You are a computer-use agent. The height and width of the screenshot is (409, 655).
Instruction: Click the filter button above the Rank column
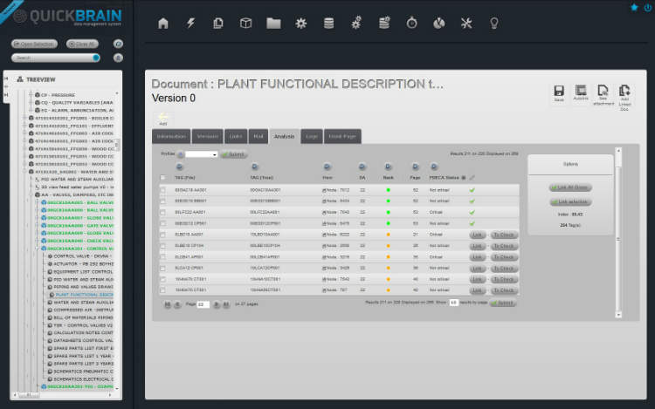tap(388, 167)
